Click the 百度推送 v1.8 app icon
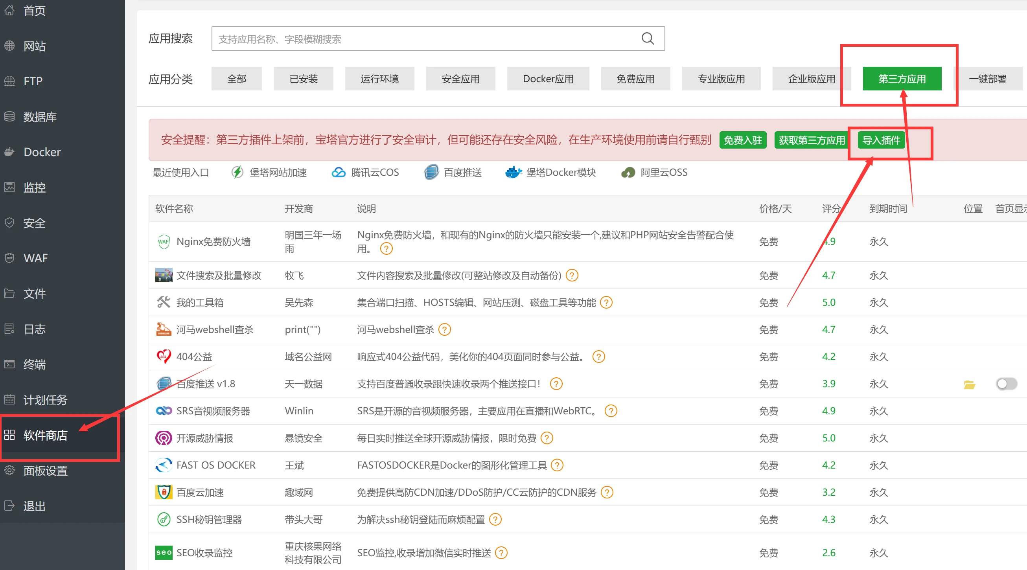This screenshot has width=1027, height=570. (x=164, y=383)
